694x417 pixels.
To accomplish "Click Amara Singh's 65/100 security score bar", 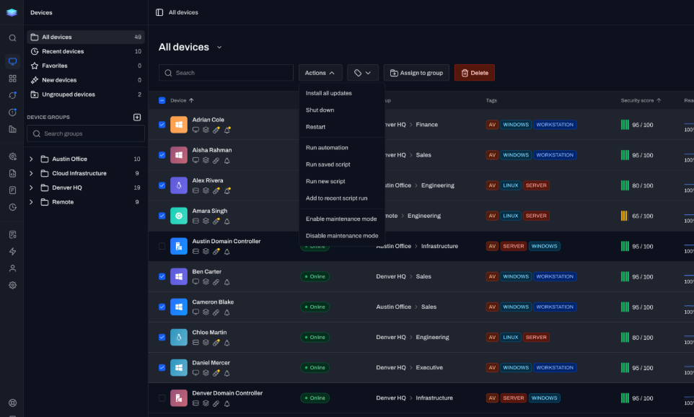I will (x=625, y=216).
